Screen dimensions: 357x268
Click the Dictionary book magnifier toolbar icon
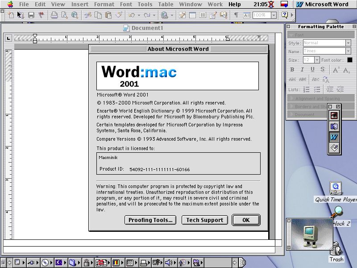click(224, 15)
